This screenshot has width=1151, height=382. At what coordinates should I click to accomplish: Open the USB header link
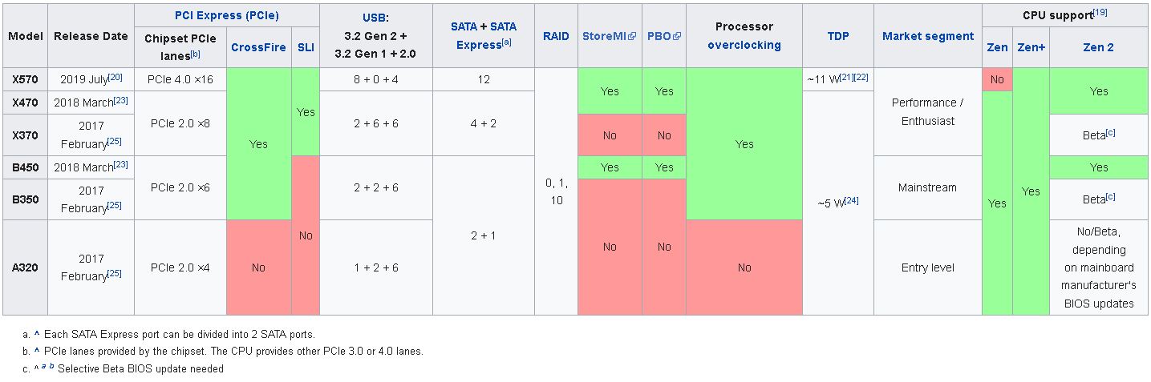[x=375, y=17]
